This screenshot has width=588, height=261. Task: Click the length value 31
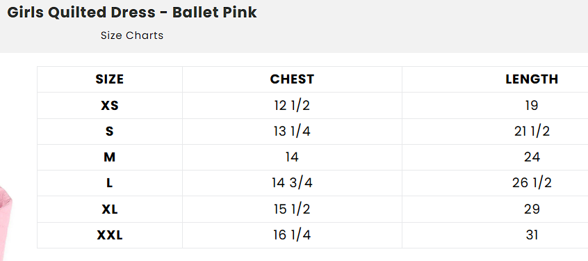click(x=532, y=235)
